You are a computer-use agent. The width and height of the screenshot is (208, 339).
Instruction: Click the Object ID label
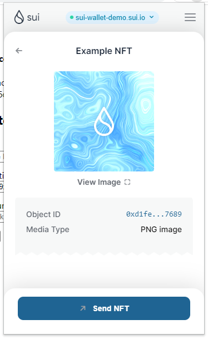[x=43, y=214]
